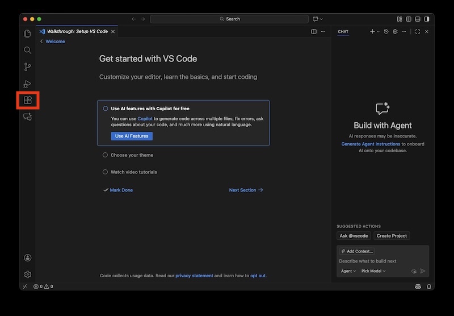This screenshot has width=454, height=316.
Task: Open the Accounts menu icon
Action: 27,257
